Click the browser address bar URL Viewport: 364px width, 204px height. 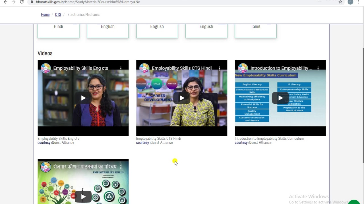tap(88, 2)
